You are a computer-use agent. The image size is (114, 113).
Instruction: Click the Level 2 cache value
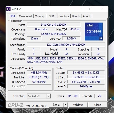86,82
